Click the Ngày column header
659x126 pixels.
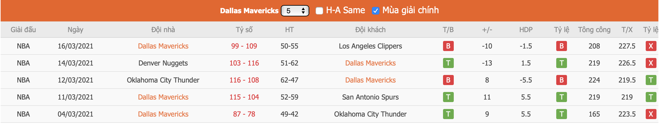coord(75,30)
